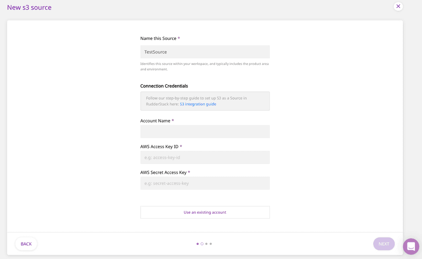Close the New s3 source dialog
The width and height of the screenshot is (422, 259).
point(398,6)
